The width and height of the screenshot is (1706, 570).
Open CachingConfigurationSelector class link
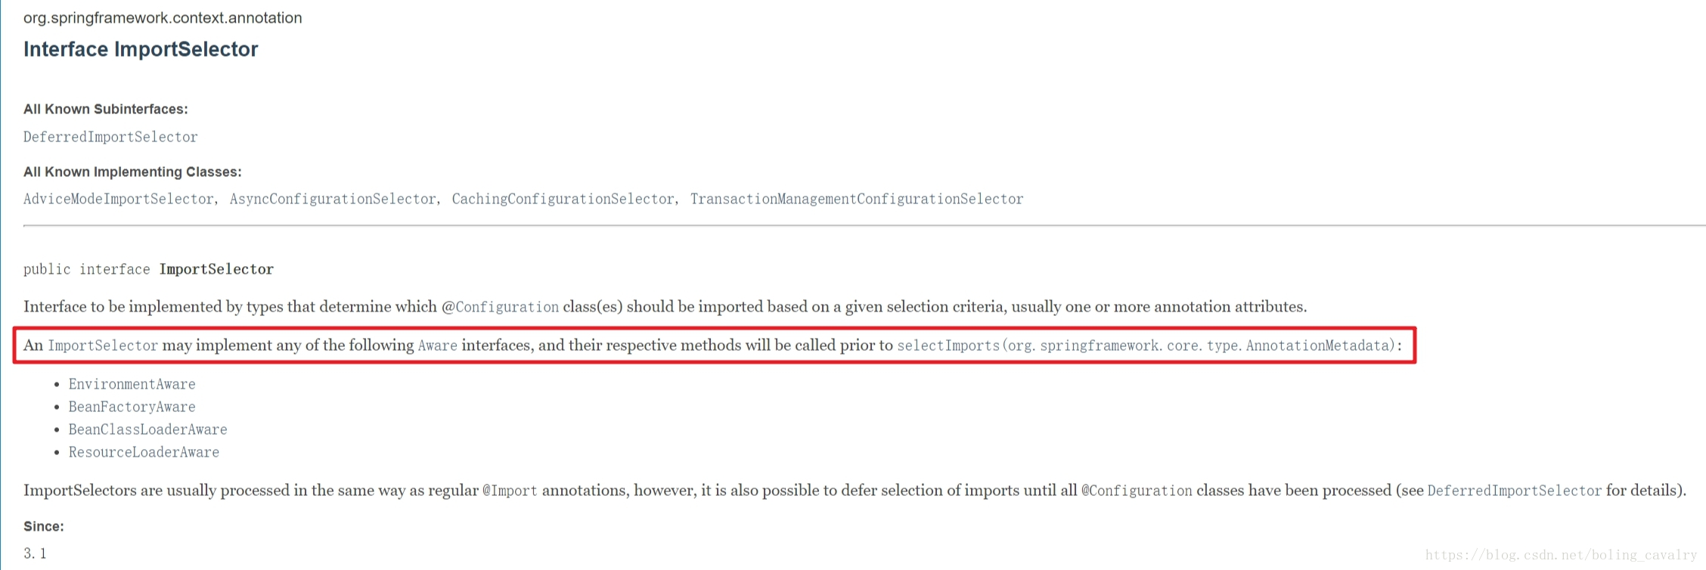click(x=563, y=199)
